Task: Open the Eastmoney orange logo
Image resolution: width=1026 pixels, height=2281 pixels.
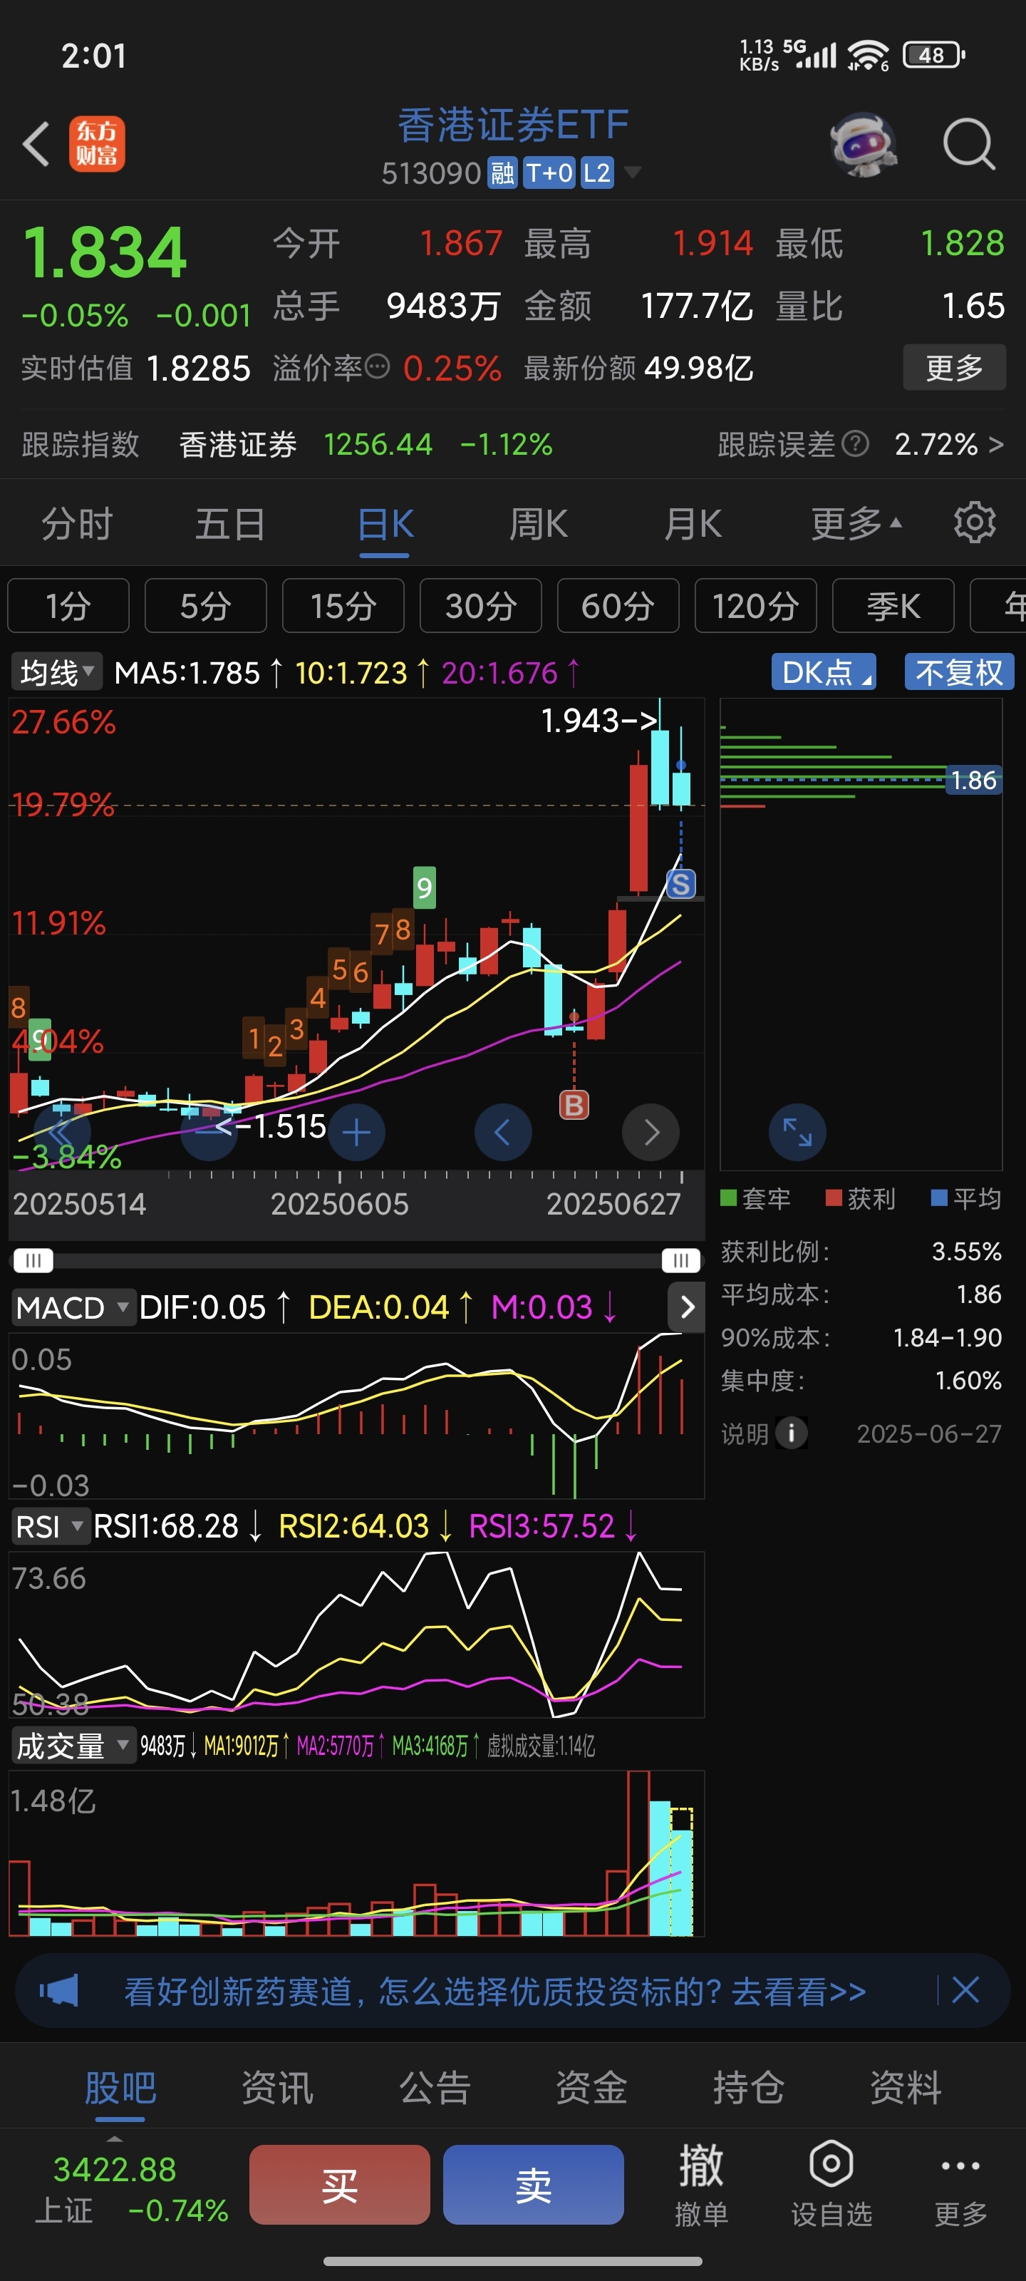Action: click(96, 143)
